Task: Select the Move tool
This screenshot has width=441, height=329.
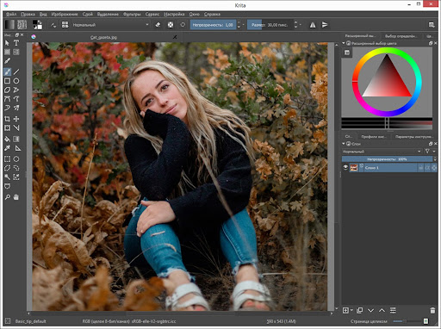Action: tap(16, 119)
